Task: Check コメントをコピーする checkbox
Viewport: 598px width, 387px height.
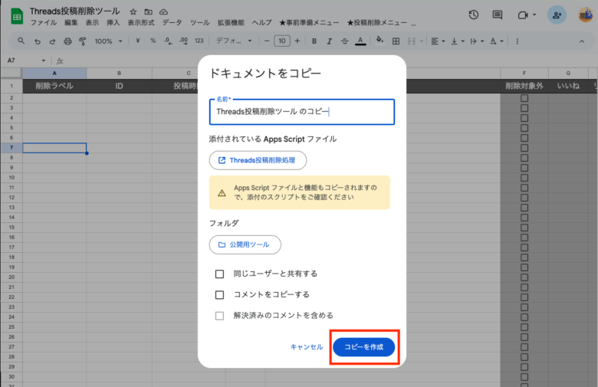Action: tap(220, 295)
